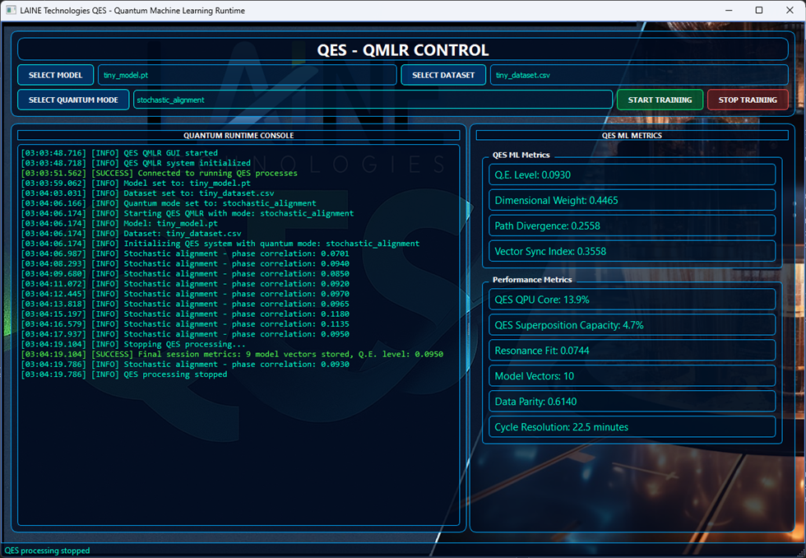
Task: Click last log line 'QES processing stopped'
Action: click(124, 374)
